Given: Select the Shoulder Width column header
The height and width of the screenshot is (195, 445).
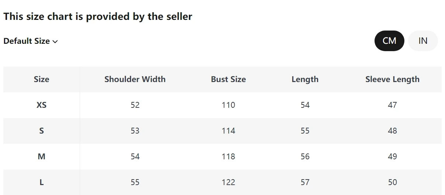Looking at the screenshot, I should pyautogui.click(x=135, y=79).
